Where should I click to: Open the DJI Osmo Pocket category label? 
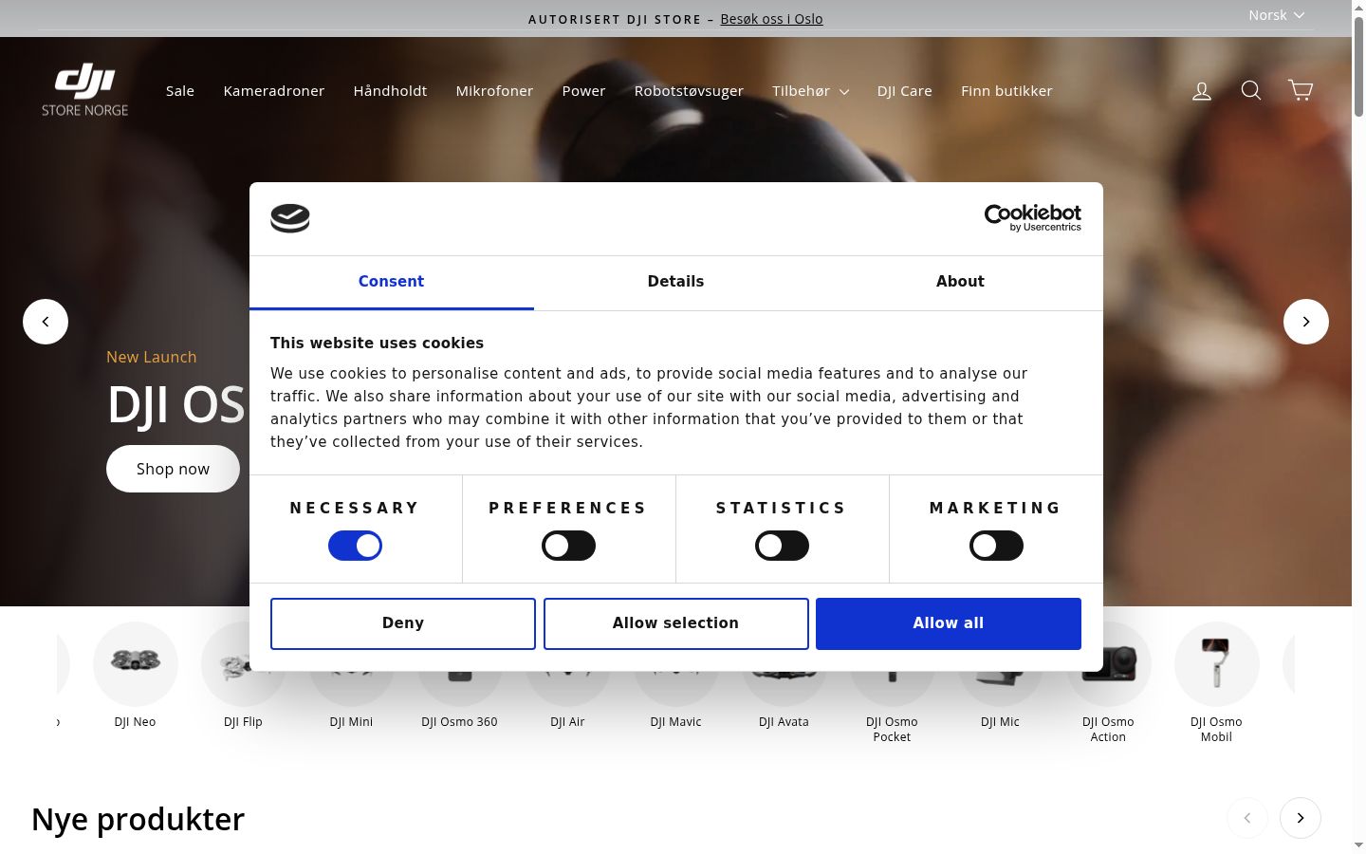[x=892, y=730]
